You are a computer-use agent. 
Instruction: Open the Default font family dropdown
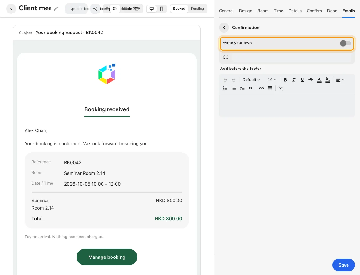tap(251, 80)
